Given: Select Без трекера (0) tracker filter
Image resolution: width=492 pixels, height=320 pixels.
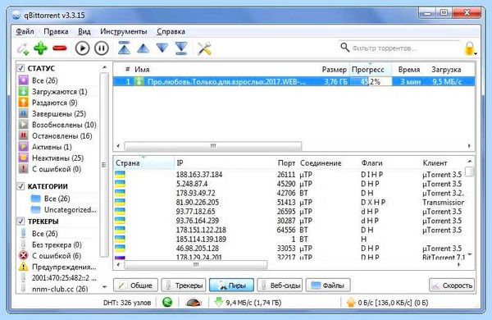Looking at the screenshot, I should coord(50,245).
